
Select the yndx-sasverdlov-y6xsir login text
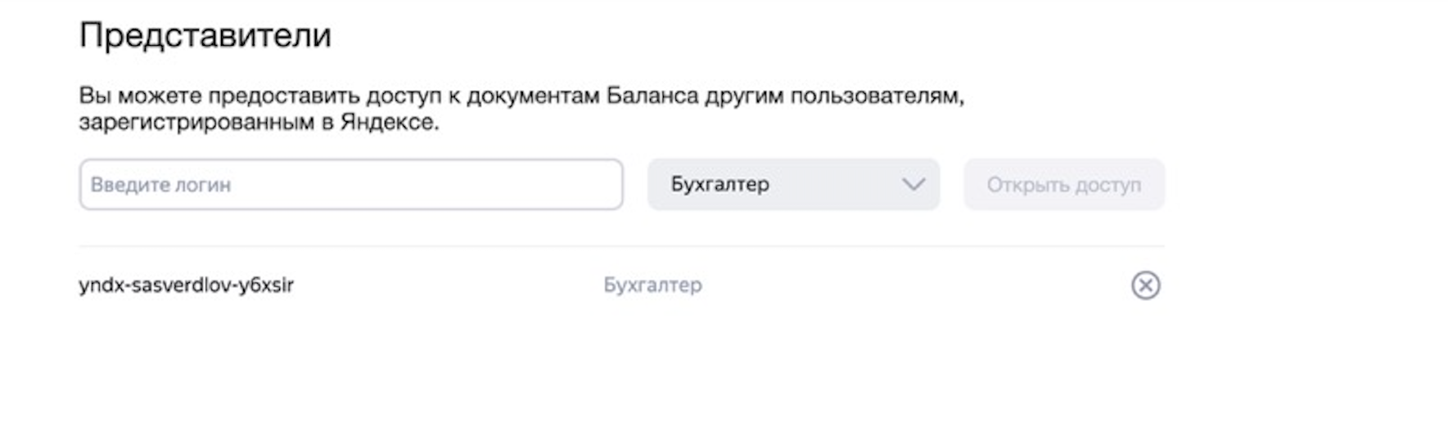186,285
